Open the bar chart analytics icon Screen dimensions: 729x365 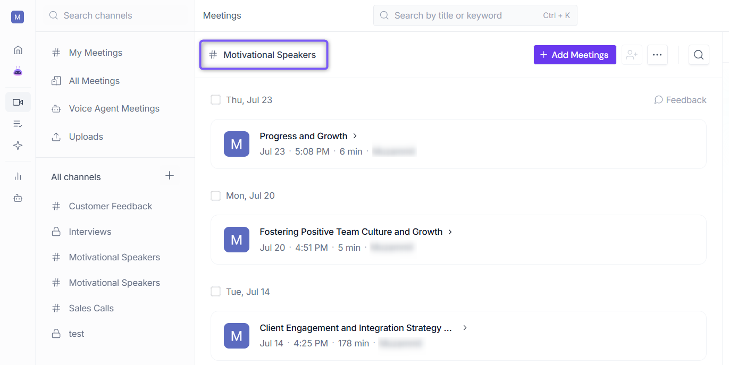[x=18, y=176]
